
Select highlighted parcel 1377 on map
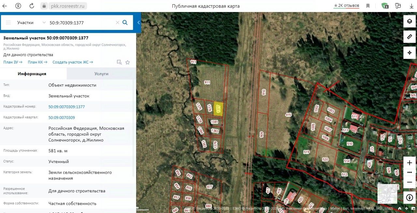(219, 109)
